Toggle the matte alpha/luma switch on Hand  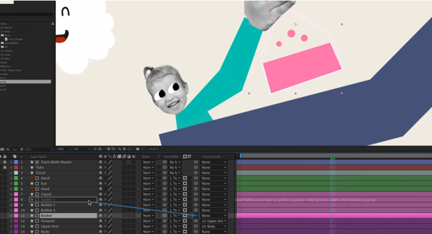(x=185, y=178)
